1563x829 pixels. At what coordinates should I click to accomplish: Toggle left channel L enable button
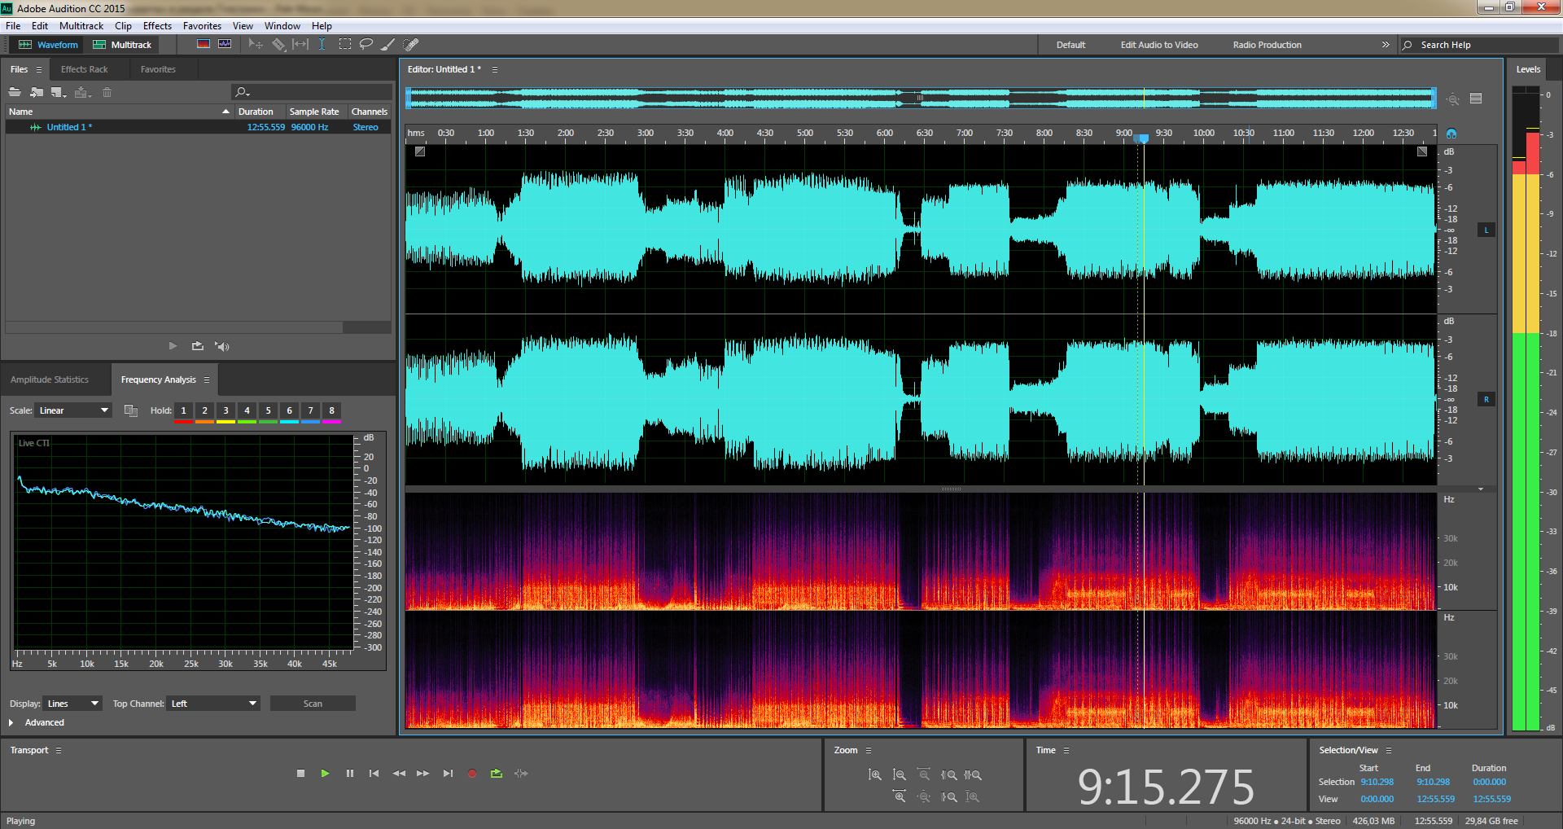click(1486, 230)
